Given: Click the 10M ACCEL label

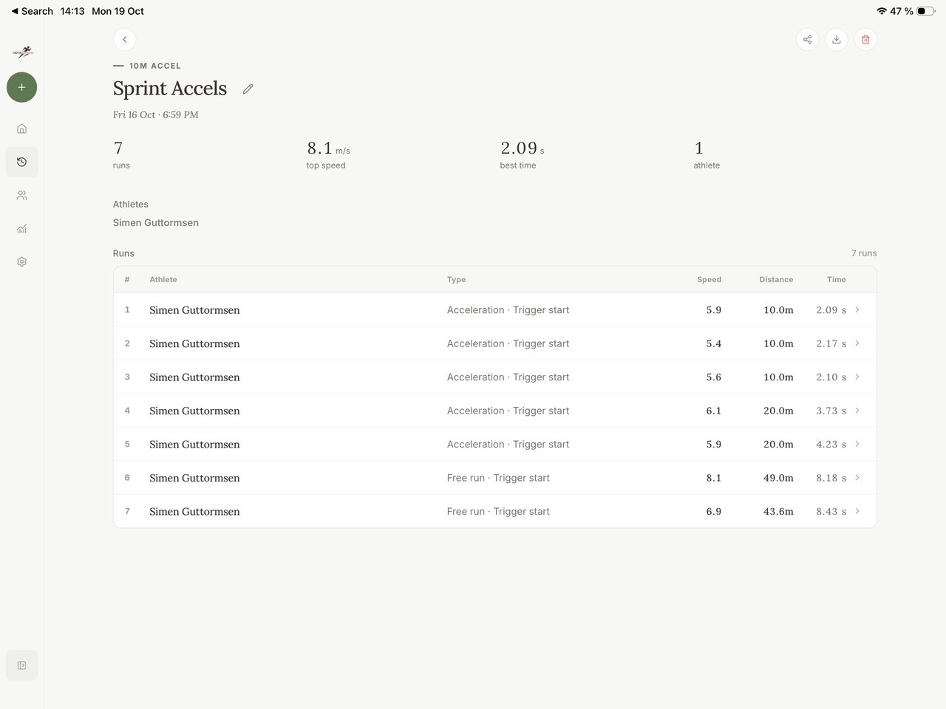Looking at the screenshot, I should (155, 66).
